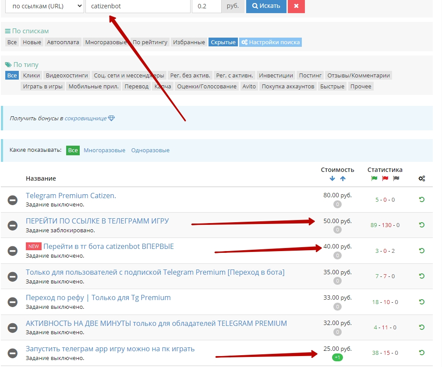Click the search field containing catizenbot

pyautogui.click(x=138, y=6)
